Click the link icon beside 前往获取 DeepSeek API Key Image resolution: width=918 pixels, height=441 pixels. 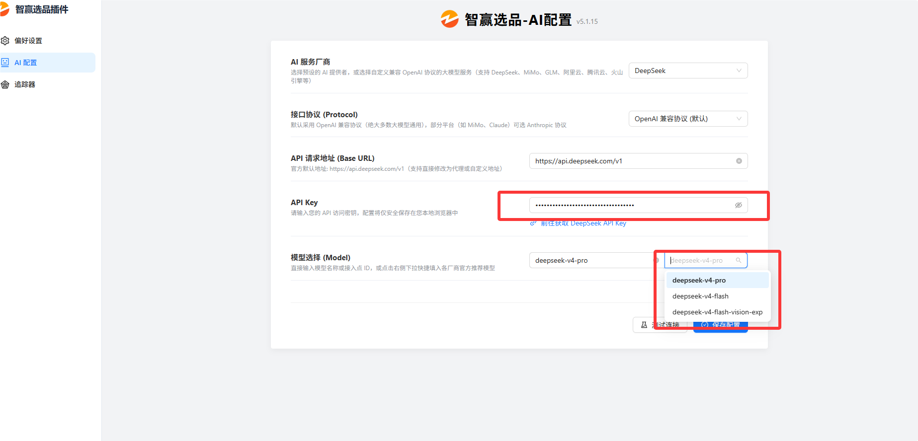pyautogui.click(x=533, y=223)
